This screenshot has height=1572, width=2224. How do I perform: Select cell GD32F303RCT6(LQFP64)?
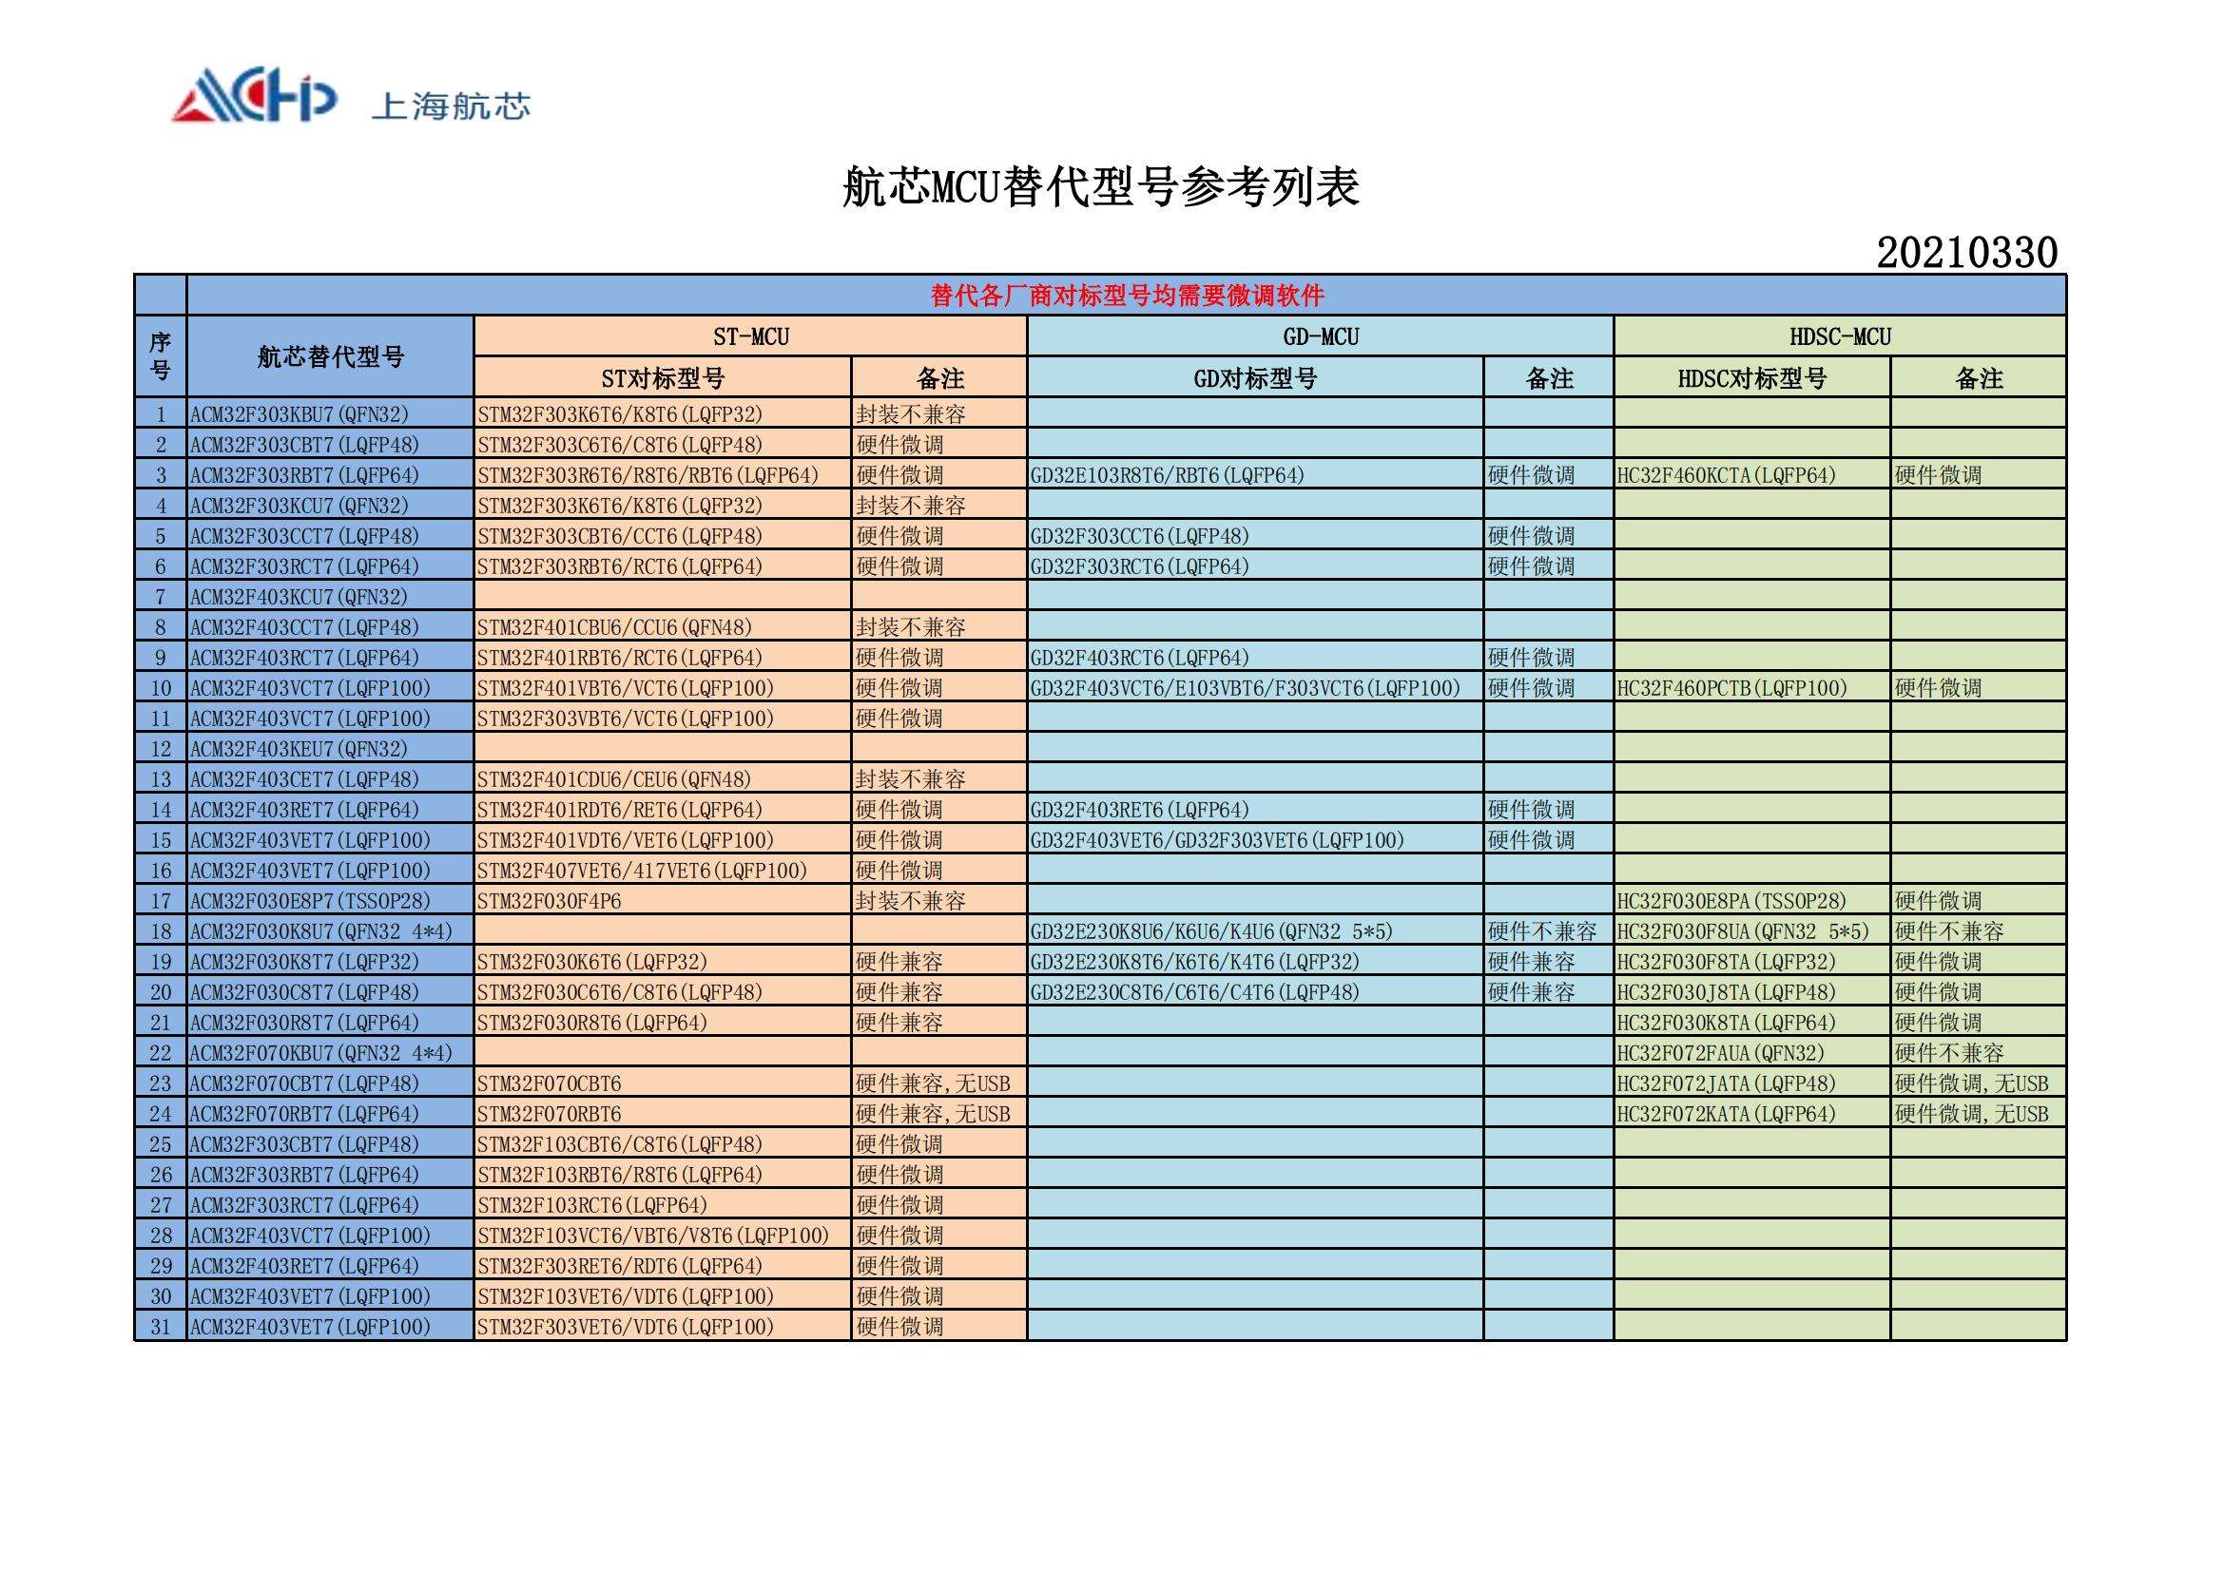coord(1255,566)
